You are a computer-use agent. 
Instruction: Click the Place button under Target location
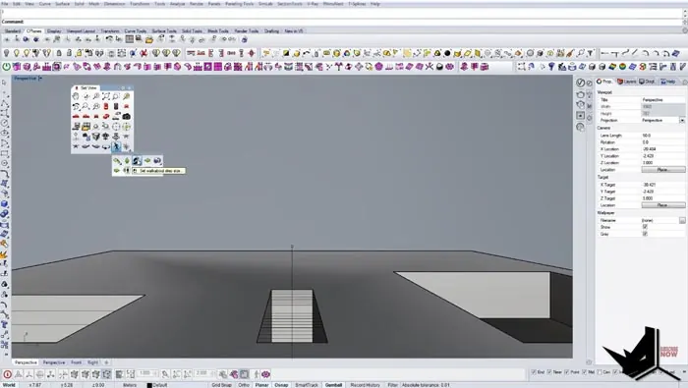point(663,205)
